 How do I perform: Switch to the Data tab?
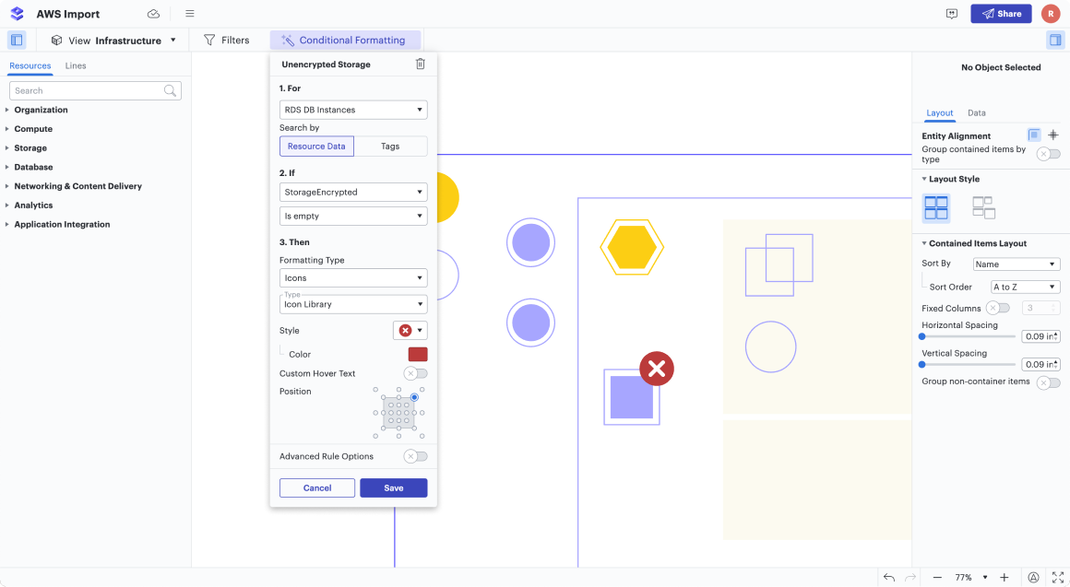tap(977, 113)
